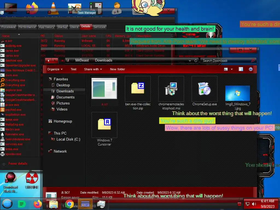Select explorer.exe in Task Manager
The width and height of the screenshot is (280, 210).
[20, 90]
